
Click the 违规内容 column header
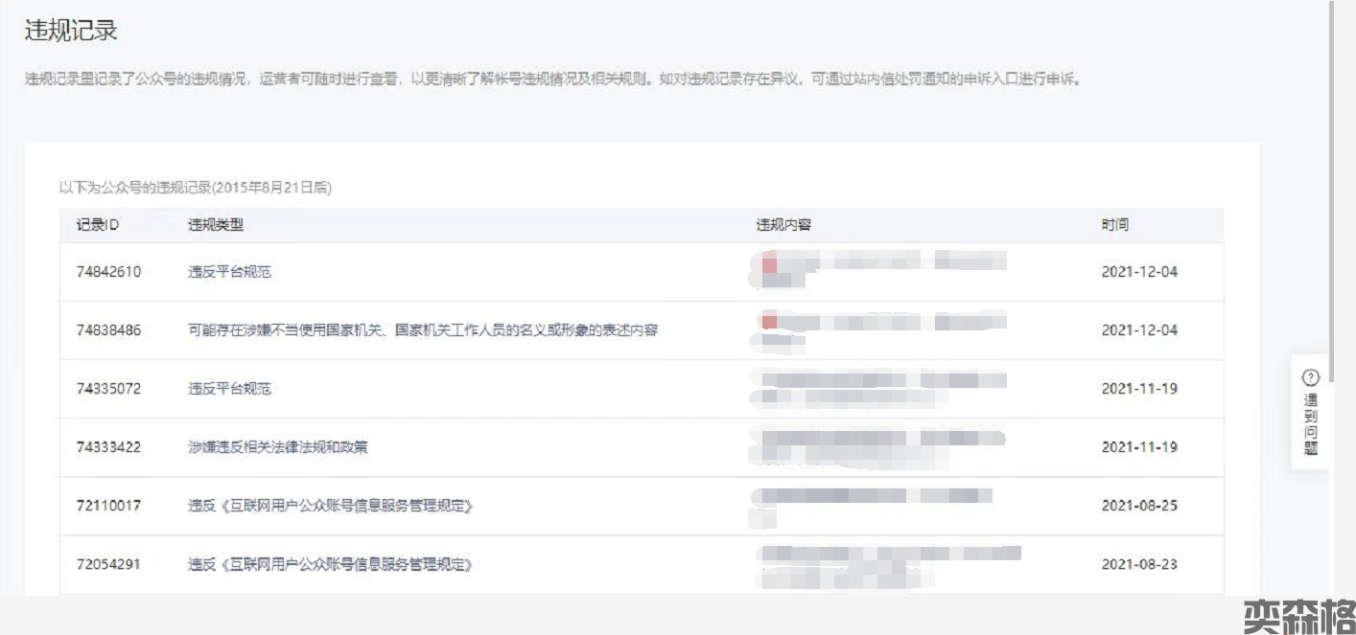click(783, 225)
